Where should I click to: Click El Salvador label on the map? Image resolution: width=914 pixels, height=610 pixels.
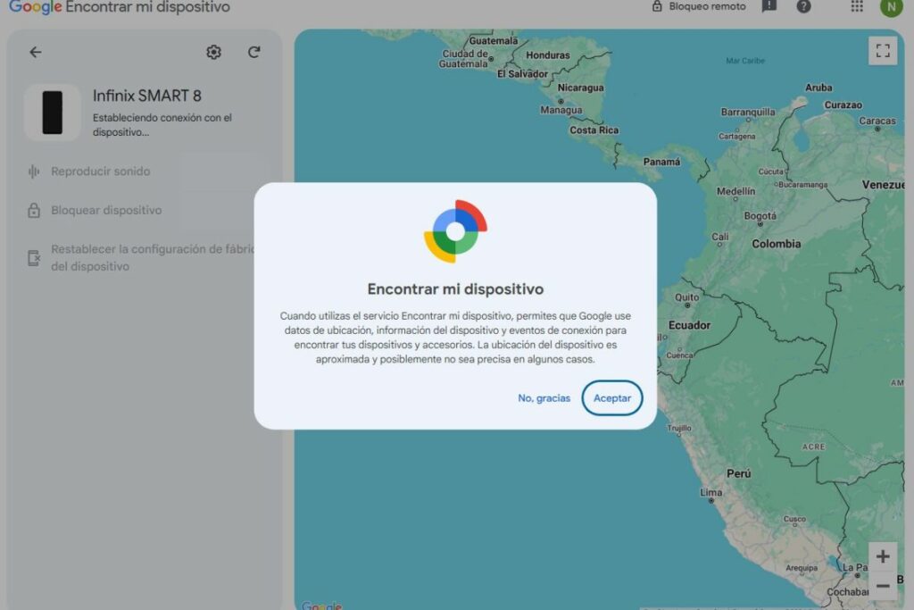coord(522,74)
